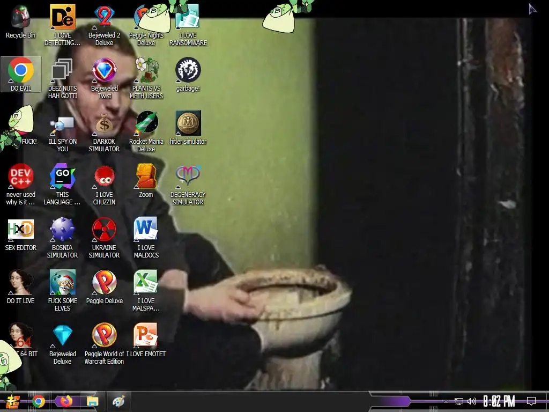The height and width of the screenshot is (412, 549).
Task: Select the DO EVIL Chrome shortcut
Action: pos(21,74)
